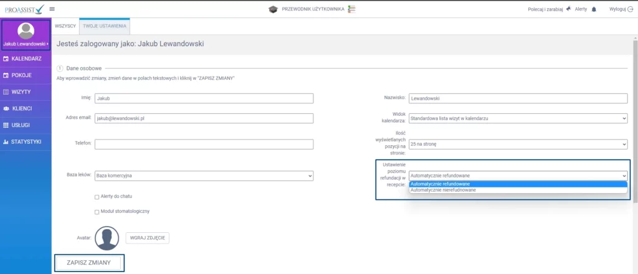The height and width of the screenshot is (274, 638).
Task: Select the Twoje ustawienia tab
Action: [104, 26]
